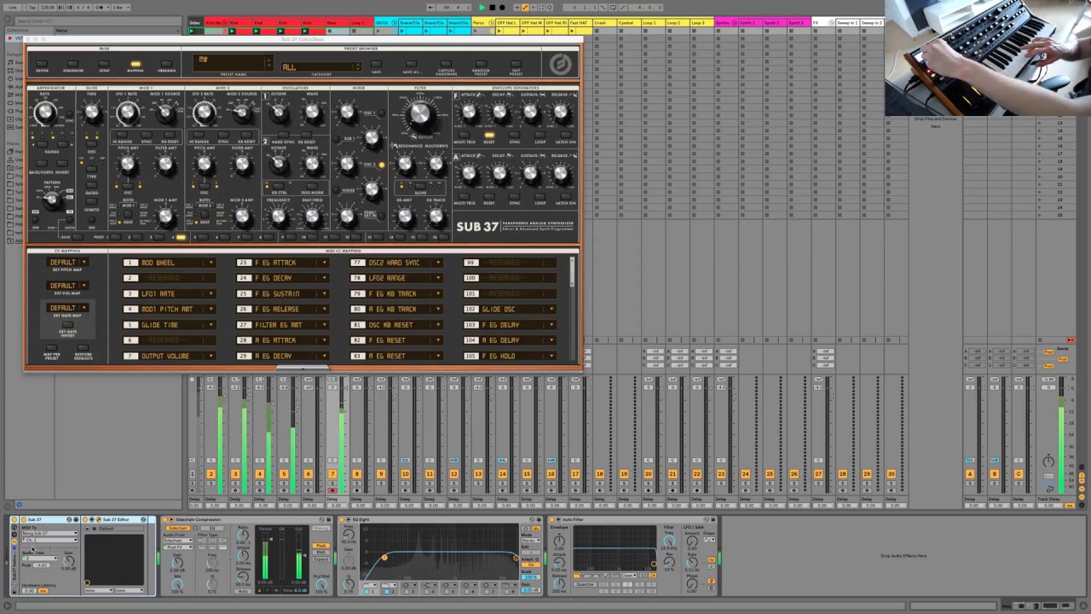The image size is (1091, 614).
Task: Toggle the glide Legato button
Action: [x=92, y=202]
